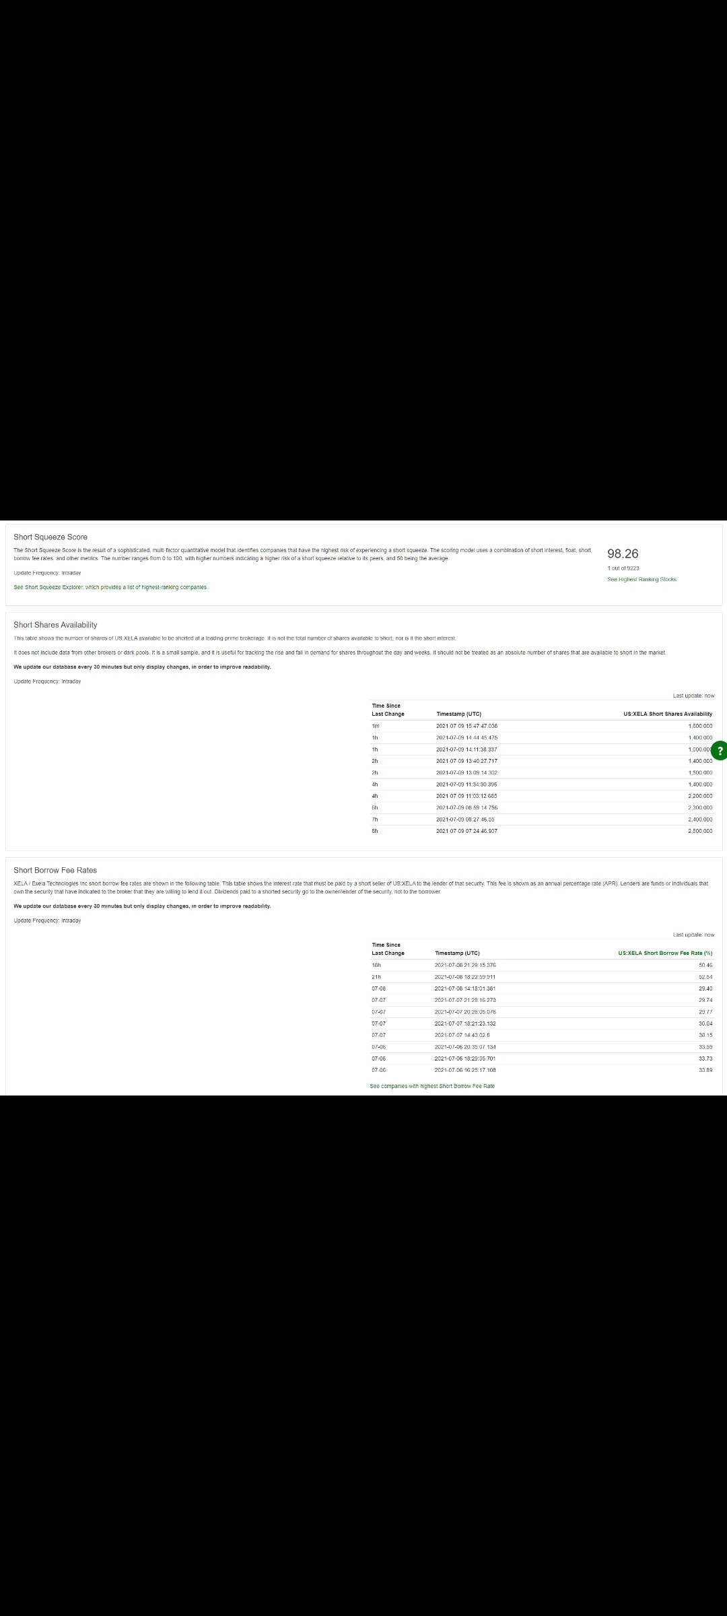Click 'Last update: now' above the shares availability table
Screen dimensions: 727x1616
(694, 696)
